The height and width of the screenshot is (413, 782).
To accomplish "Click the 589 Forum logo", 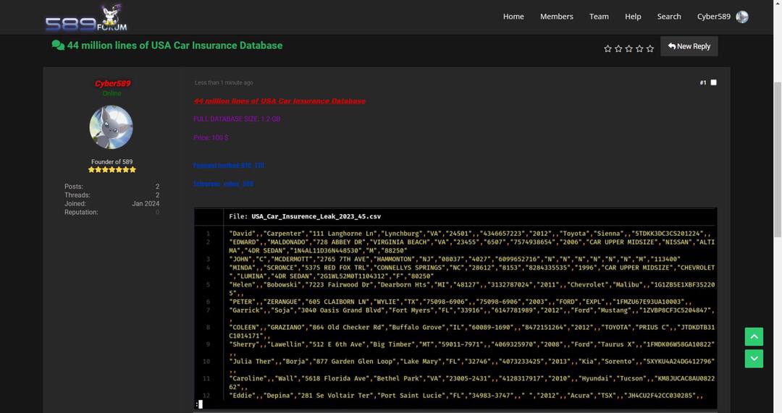I will (x=86, y=18).
